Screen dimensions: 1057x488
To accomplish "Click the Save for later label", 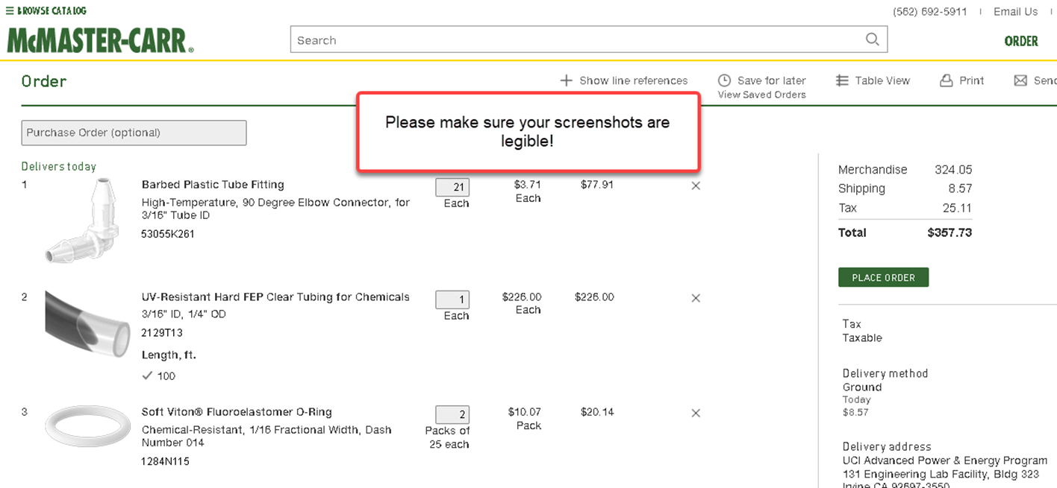I will click(x=771, y=80).
